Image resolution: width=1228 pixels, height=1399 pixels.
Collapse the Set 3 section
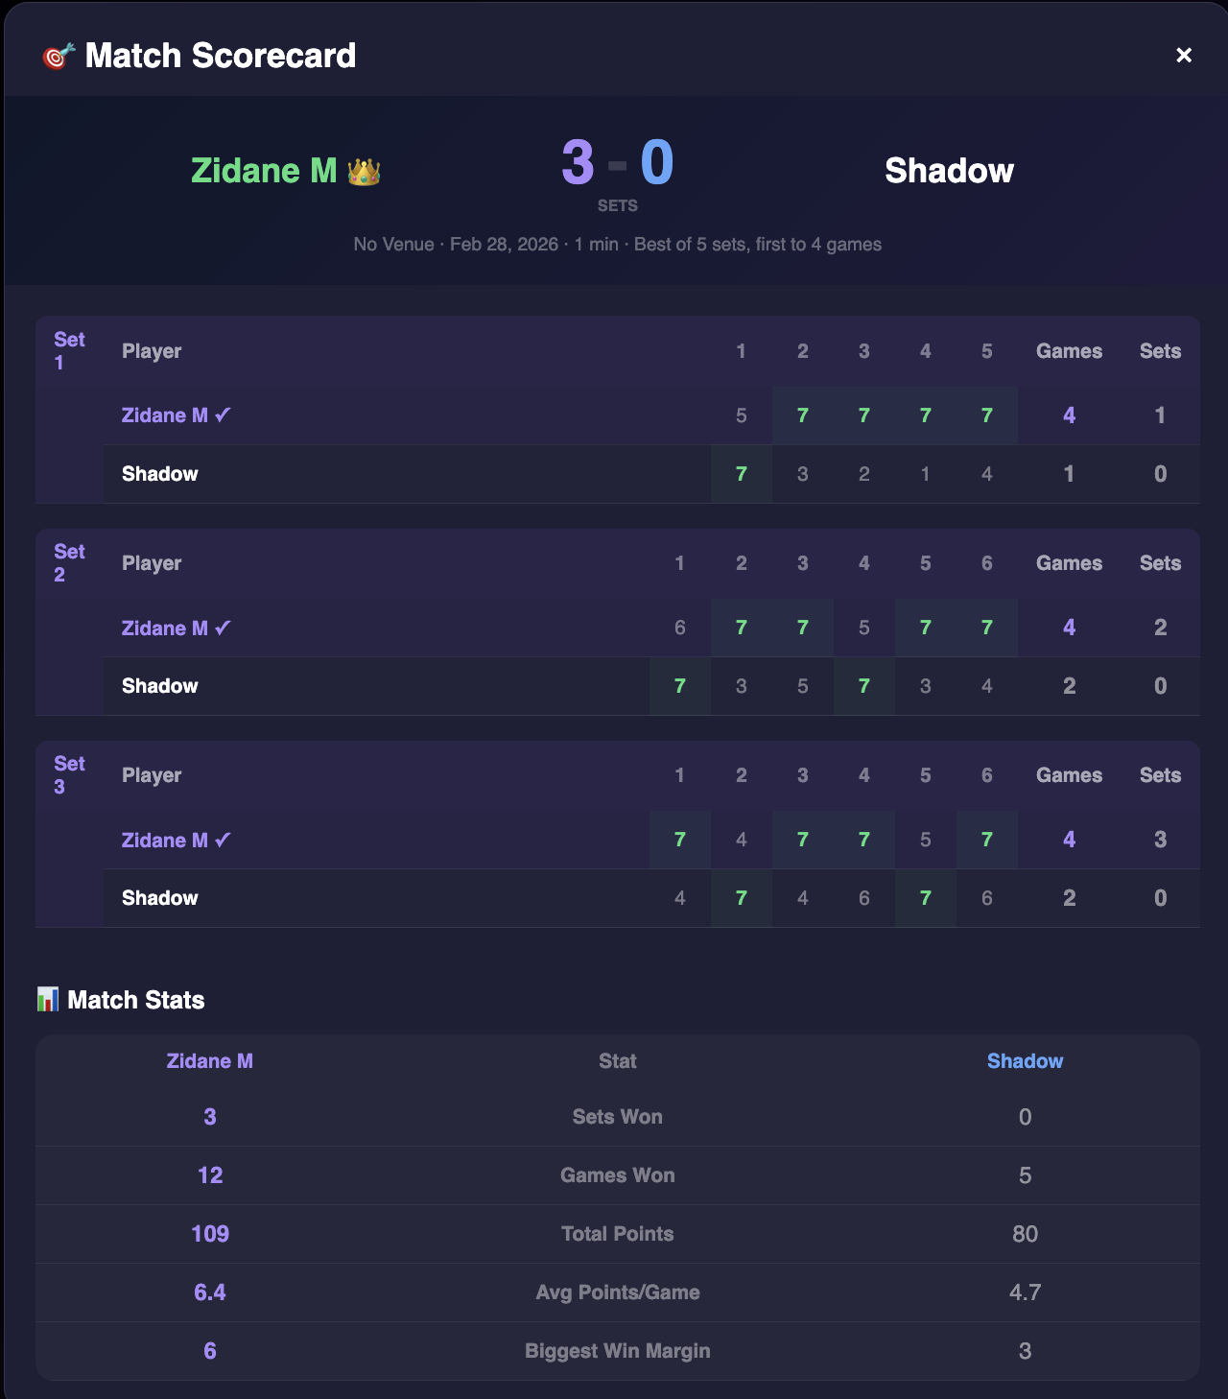pos(618,833)
